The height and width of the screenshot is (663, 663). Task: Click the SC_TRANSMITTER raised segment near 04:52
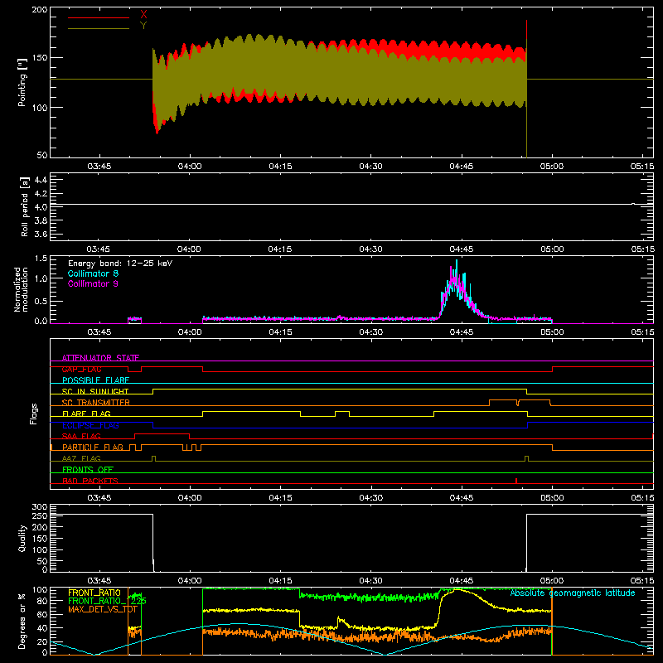pos(503,400)
